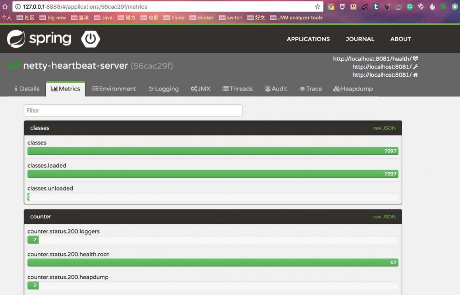
Task: Click the metrics Filter input field
Action: click(x=133, y=110)
